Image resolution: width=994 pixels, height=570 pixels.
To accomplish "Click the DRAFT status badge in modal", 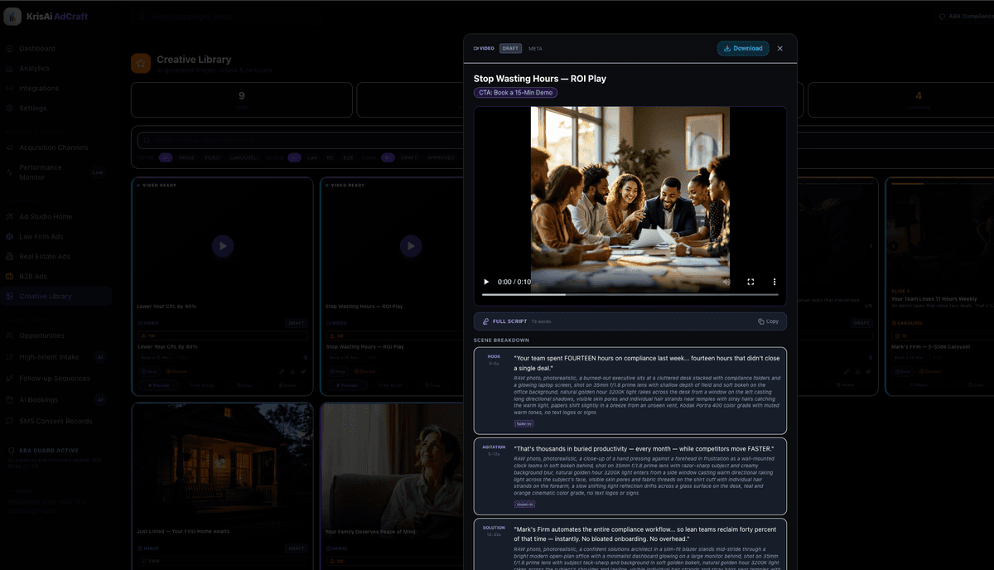I will (510, 48).
